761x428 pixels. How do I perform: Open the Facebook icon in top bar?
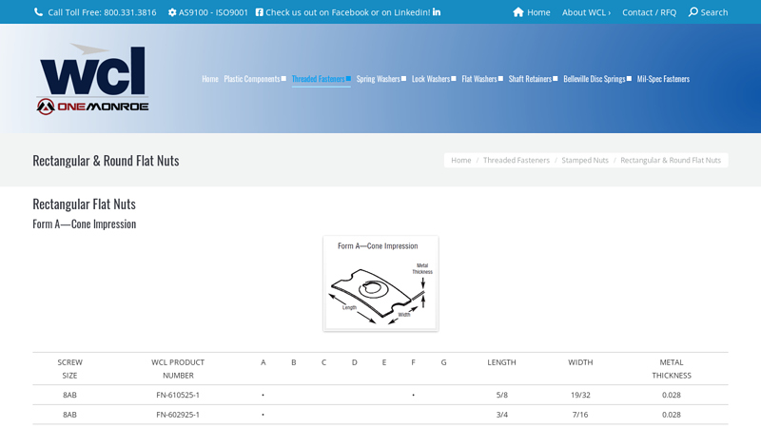tap(259, 12)
